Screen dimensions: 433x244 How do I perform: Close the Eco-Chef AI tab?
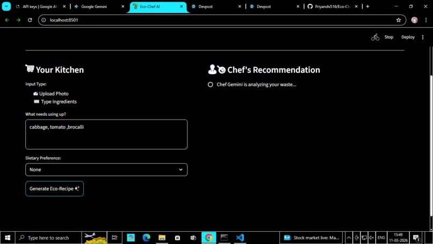182,6
